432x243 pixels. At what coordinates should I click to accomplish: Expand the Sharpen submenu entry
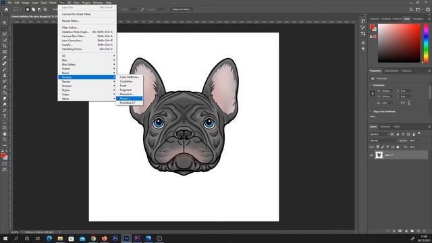pyautogui.click(x=87, y=86)
